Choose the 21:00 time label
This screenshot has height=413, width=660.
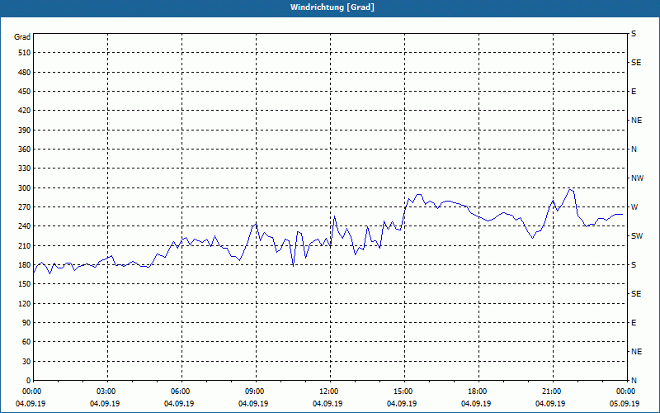(x=551, y=392)
